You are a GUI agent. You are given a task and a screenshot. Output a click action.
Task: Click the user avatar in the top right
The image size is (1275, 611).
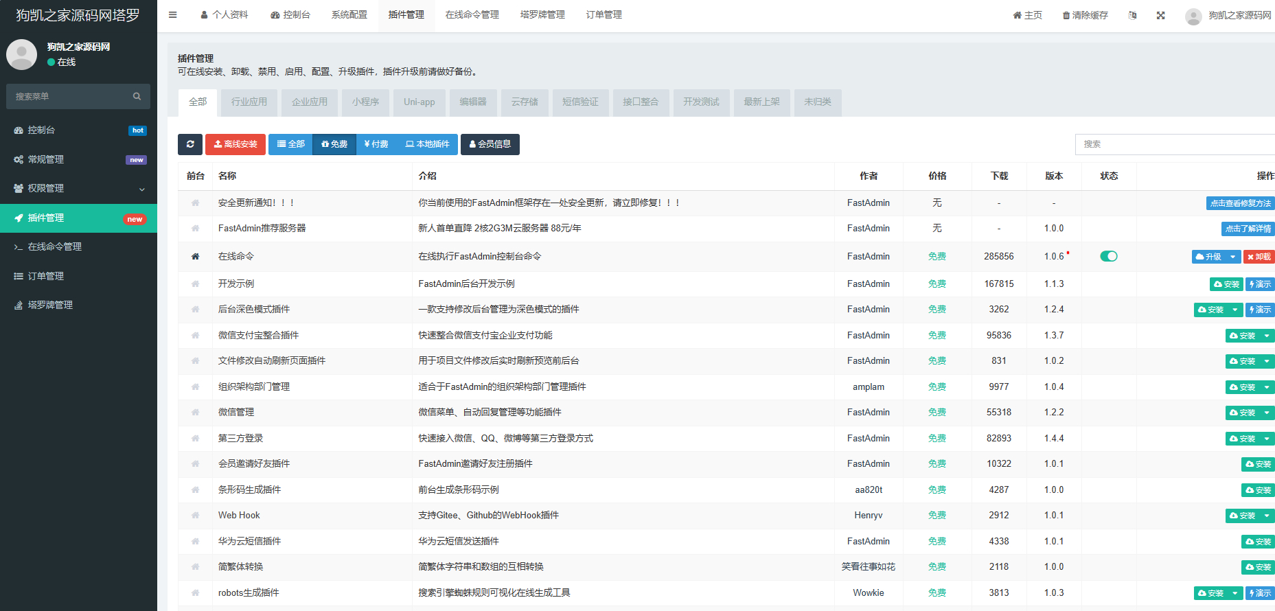pos(1193,16)
